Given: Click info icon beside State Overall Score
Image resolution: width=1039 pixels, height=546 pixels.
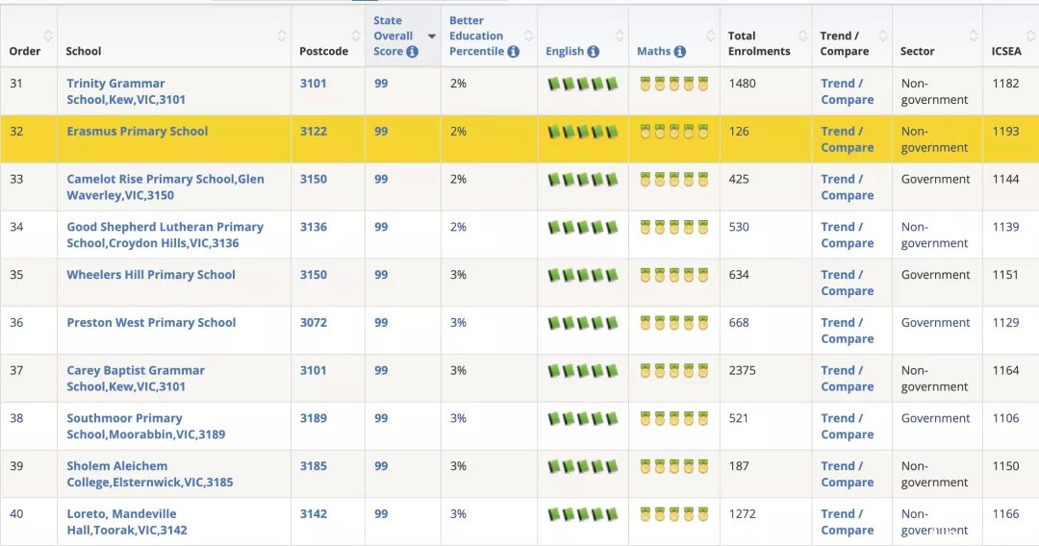Looking at the screenshot, I should 412,52.
